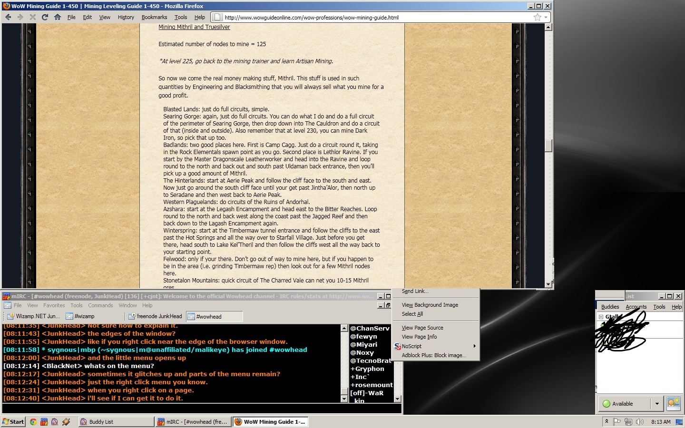The image size is (685, 428).
Task: Click the page icon beside the URL
Action: coord(217,17)
